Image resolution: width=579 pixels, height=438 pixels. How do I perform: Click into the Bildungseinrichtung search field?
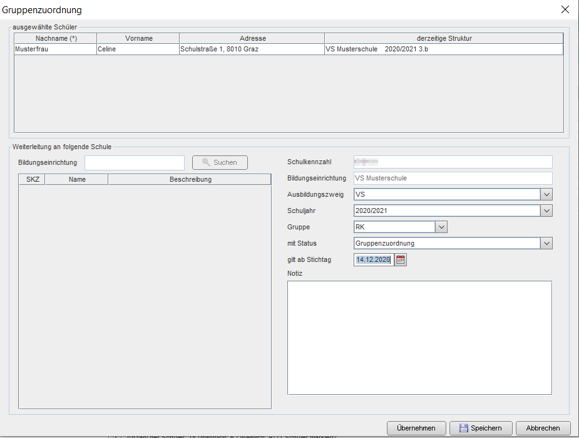[134, 162]
